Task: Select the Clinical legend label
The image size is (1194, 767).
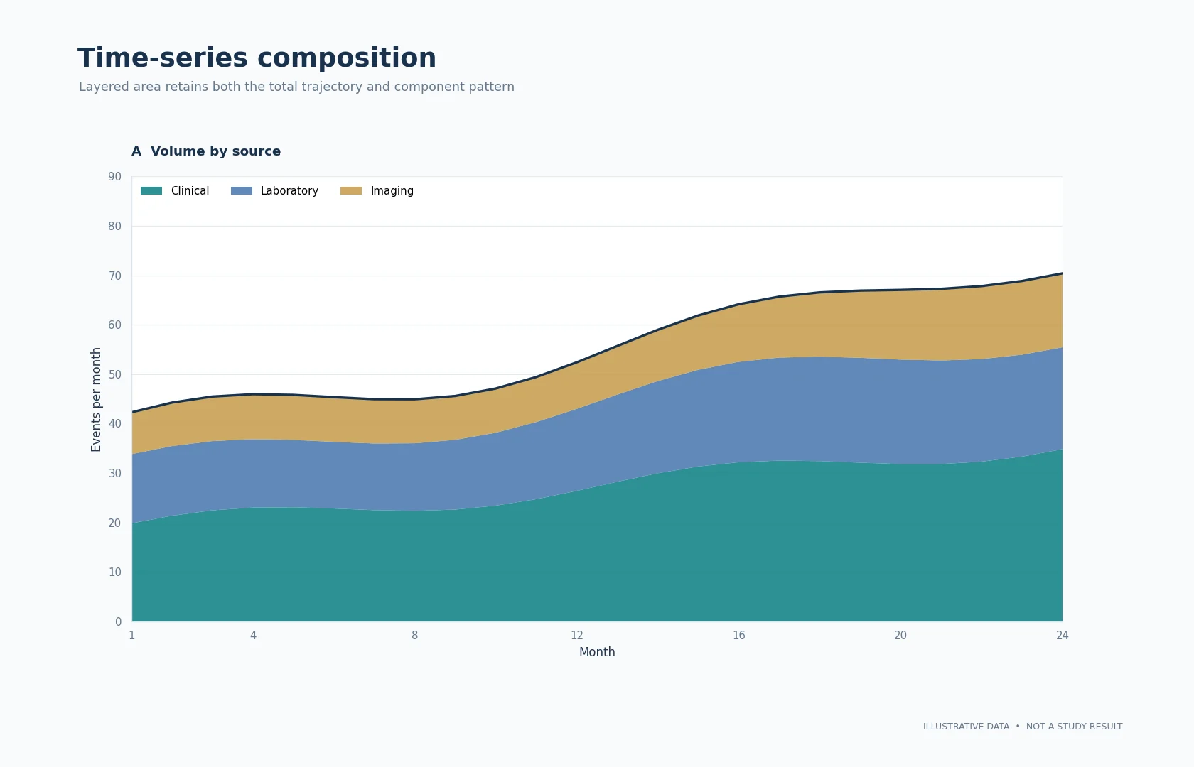Action: click(190, 191)
